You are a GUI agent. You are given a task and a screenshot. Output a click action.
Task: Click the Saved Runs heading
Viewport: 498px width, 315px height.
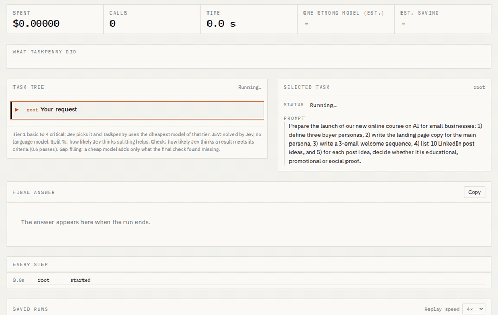[30, 309]
